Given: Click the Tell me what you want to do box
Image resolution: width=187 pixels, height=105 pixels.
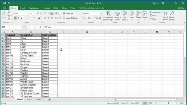Looking at the screenshot, I should pyautogui.click(x=91, y=8).
